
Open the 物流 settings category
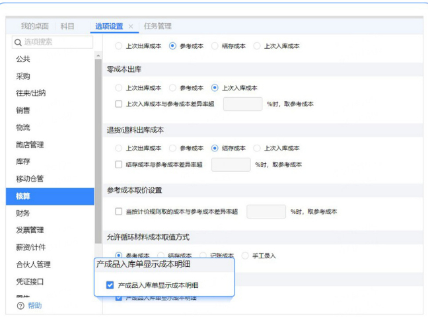(x=23, y=127)
